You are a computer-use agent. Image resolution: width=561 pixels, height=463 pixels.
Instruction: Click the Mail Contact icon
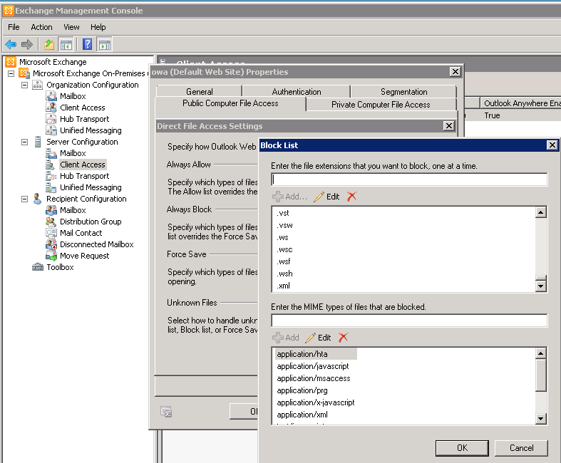51,233
